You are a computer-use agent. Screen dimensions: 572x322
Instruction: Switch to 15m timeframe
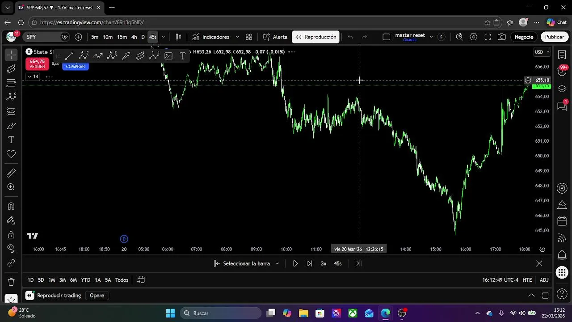pyautogui.click(x=122, y=37)
